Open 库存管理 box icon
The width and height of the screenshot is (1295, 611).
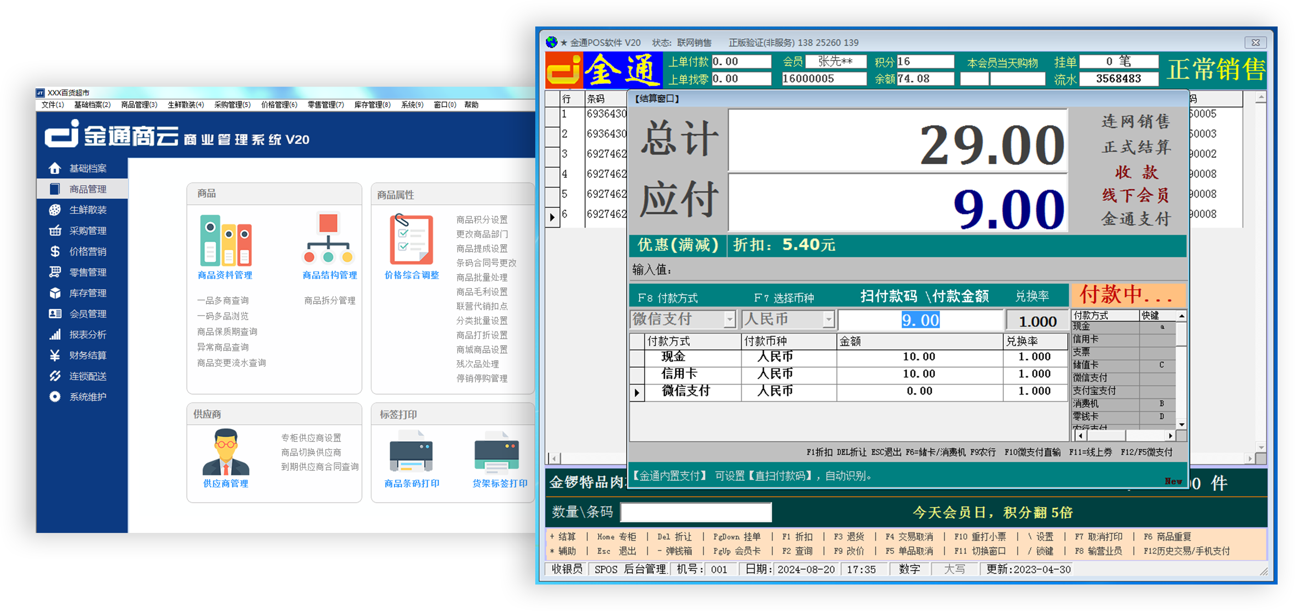[55, 293]
